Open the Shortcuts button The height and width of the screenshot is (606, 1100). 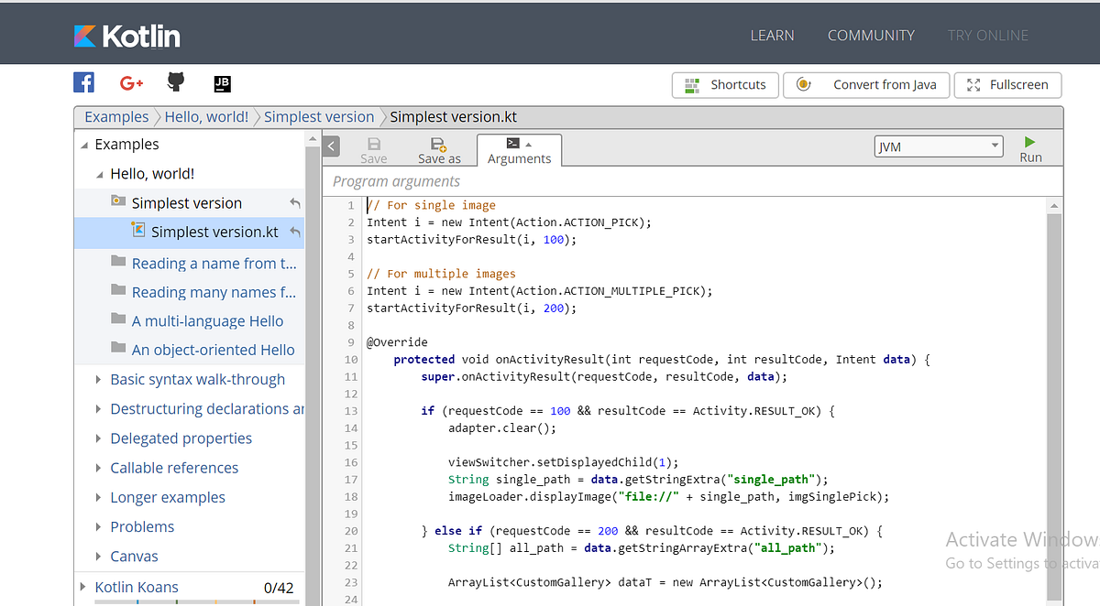click(x=725, y=85)
